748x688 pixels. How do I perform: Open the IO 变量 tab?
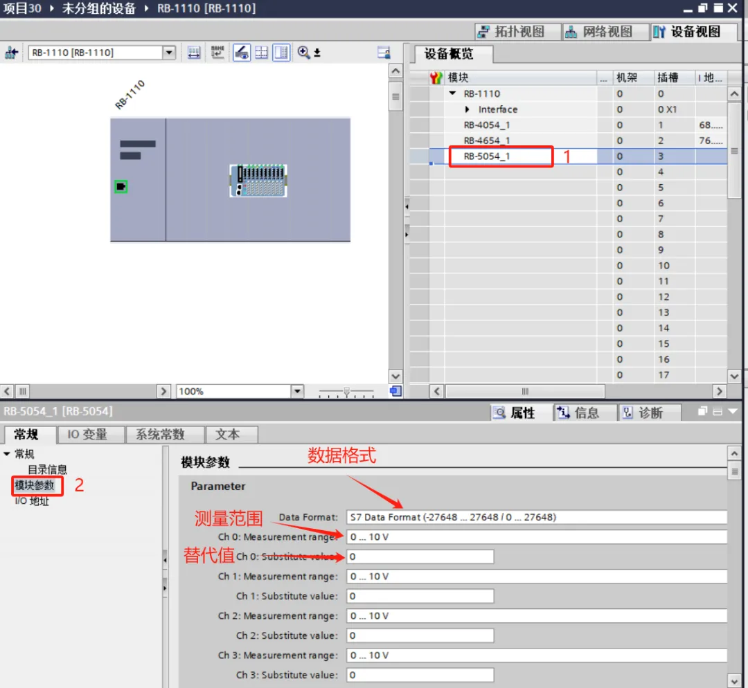pos(87,434)
